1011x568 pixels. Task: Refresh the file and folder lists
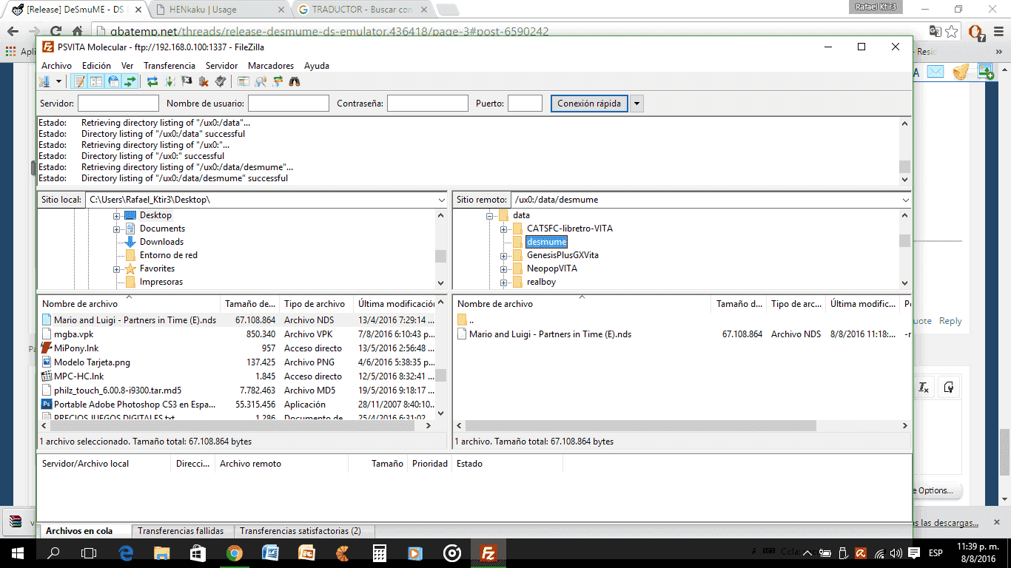pos(152,81)
